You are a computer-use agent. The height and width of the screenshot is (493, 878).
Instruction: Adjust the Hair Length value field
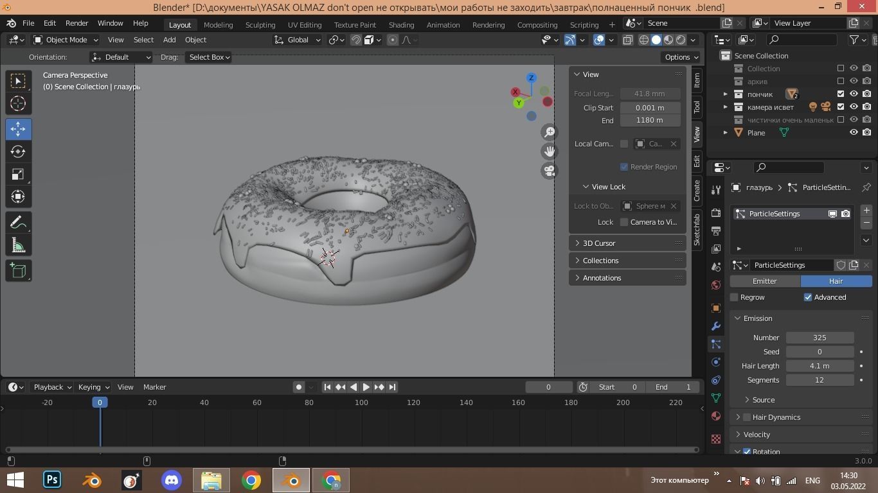pyautogui.click(x=820, y=366)
